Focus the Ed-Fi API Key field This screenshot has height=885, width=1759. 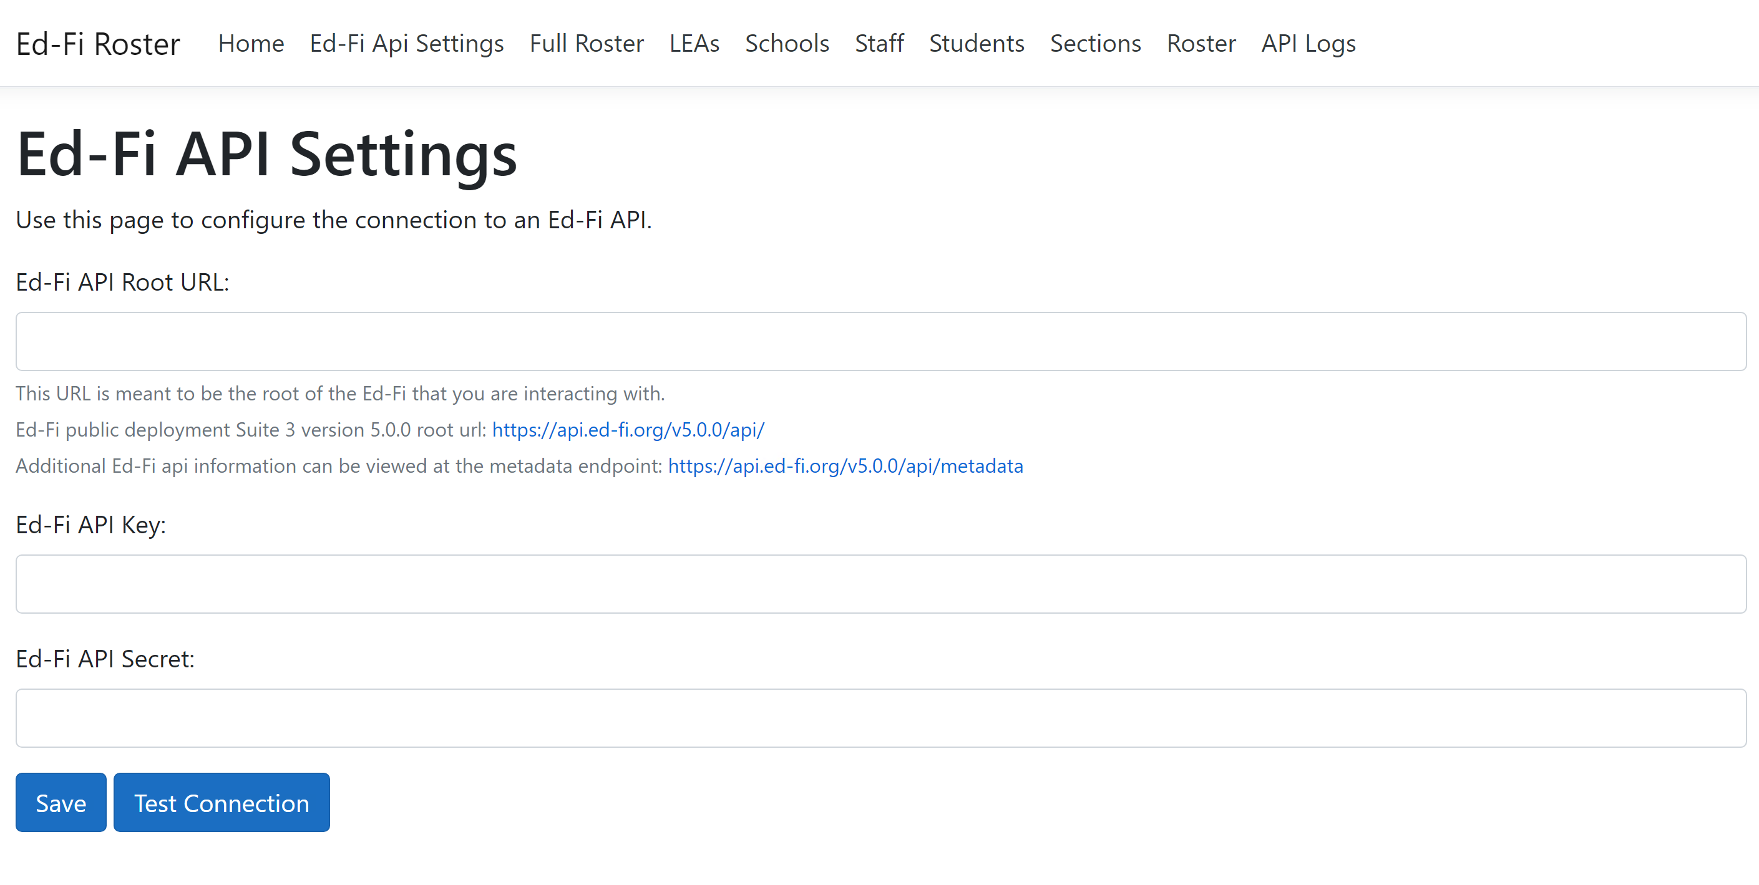click(881, 583)
